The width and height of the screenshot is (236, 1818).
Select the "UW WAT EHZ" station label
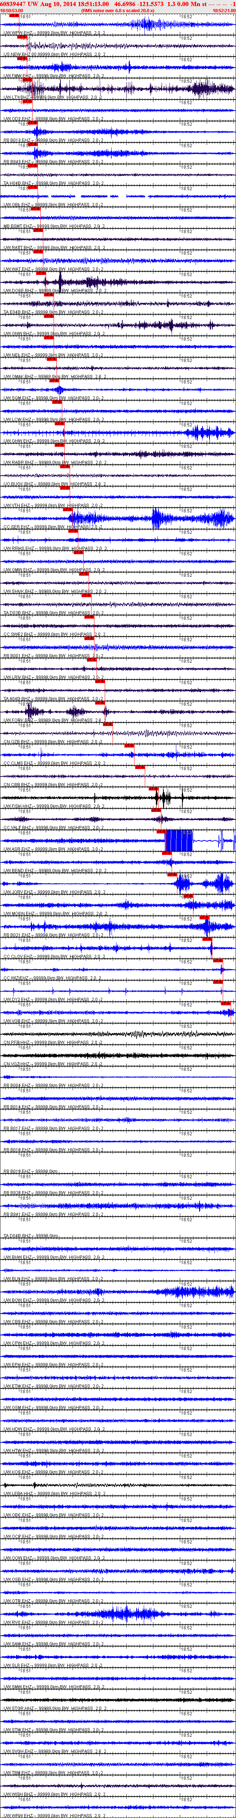click(18, 269)
